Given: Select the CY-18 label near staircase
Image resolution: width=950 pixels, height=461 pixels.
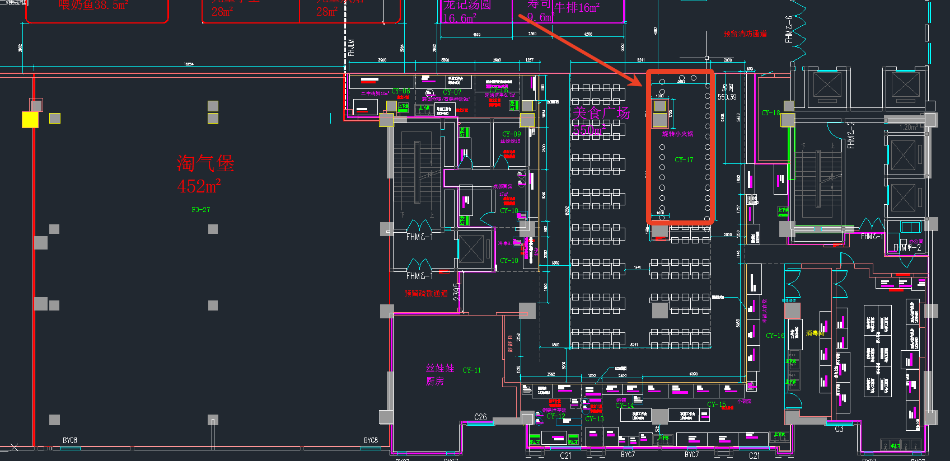Looking at the screenshot, I should 770,113.
